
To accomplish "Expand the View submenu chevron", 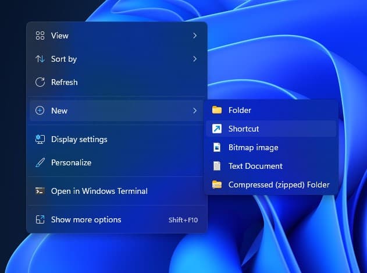I will (195, 36).
